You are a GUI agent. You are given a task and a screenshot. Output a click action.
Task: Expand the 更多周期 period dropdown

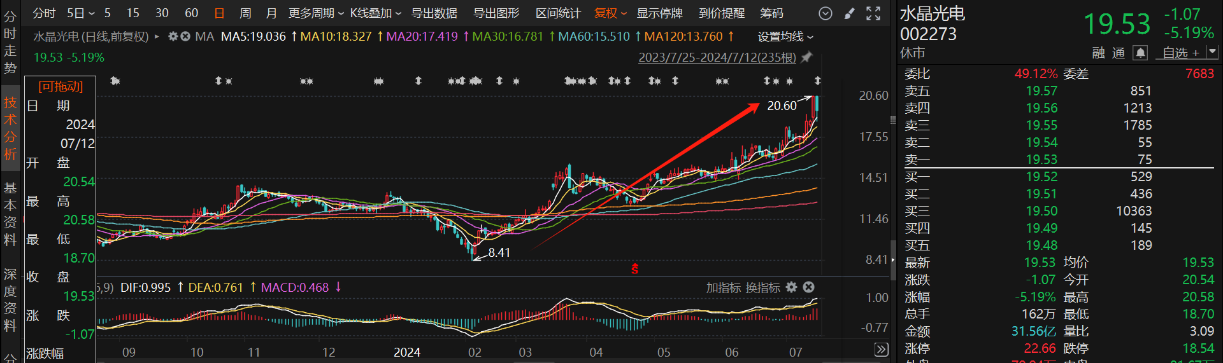click(316, 13)
